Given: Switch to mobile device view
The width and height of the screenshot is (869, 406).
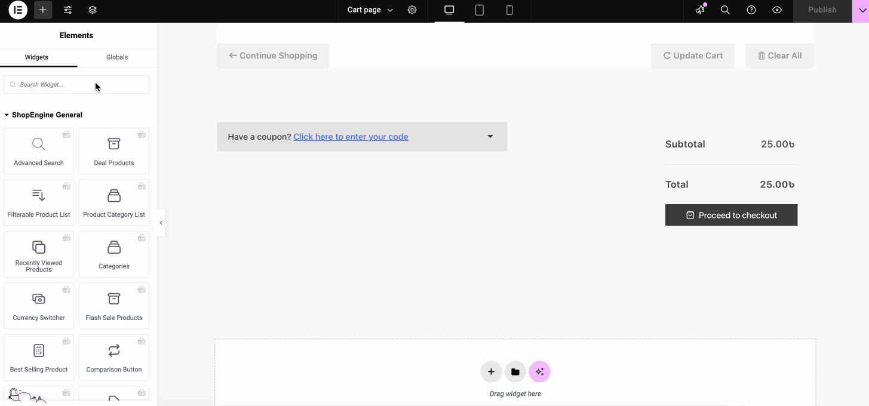Looking at the screenshot, I should (509, 10).
